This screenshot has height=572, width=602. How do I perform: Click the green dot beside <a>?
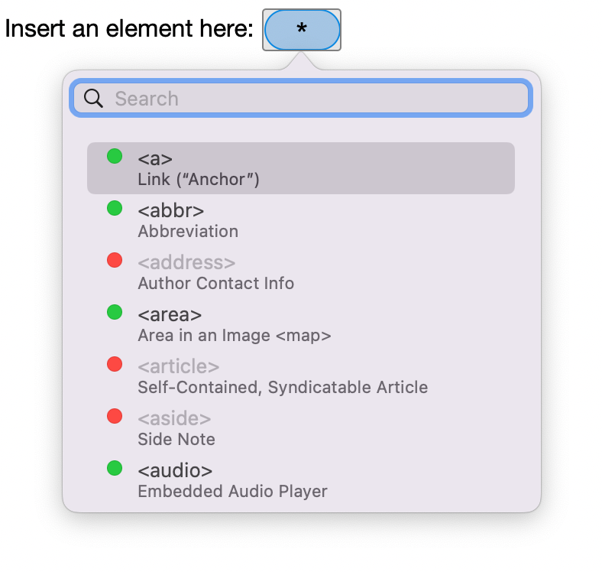pyautogui.click(x=115, y=156)
